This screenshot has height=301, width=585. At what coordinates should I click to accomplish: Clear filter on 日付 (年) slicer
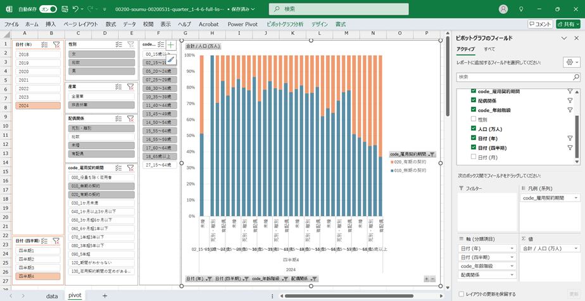pyautogui.click(x=56, y=44)
